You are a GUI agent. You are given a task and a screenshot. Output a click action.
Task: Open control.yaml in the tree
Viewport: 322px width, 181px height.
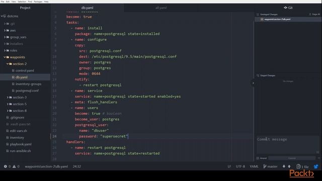point(25,70)
